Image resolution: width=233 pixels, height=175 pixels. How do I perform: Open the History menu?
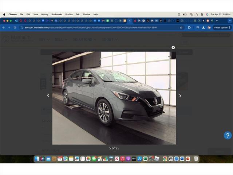[x=45, y=15]
